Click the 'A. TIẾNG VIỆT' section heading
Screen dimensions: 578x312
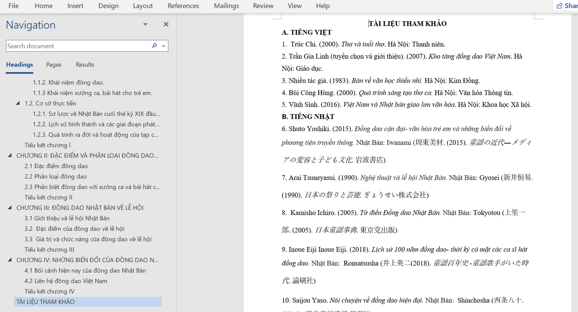tap(307, 33)
